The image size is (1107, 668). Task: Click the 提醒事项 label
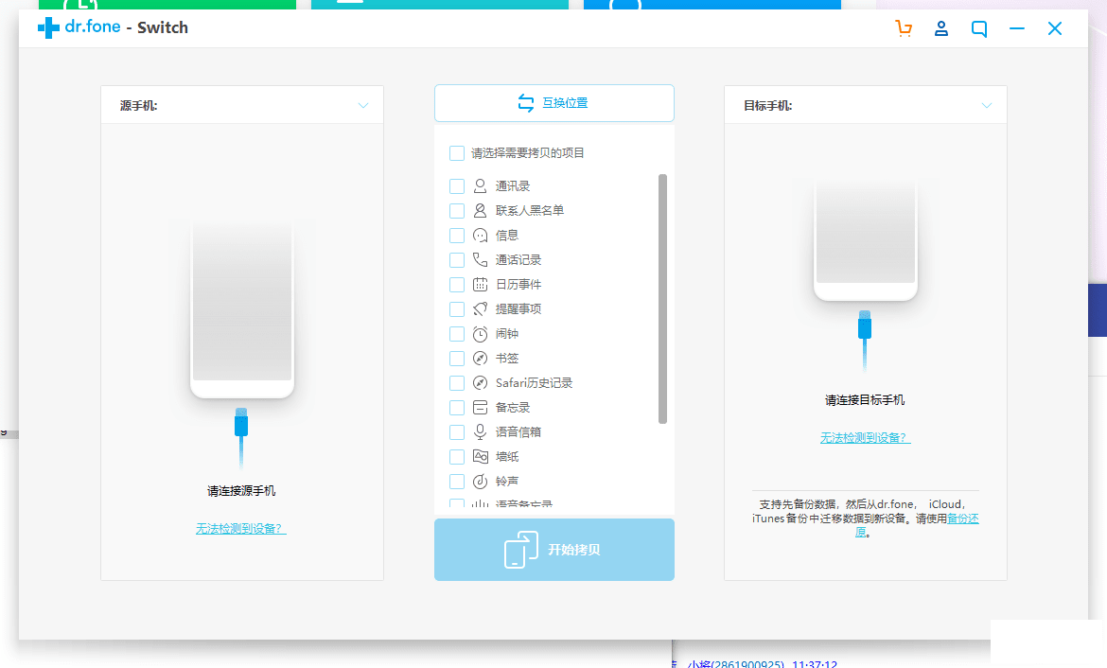[x=518, y=308]
